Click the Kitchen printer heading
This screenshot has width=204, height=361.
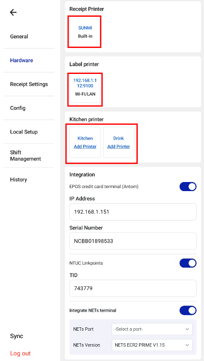coord(87,119)
